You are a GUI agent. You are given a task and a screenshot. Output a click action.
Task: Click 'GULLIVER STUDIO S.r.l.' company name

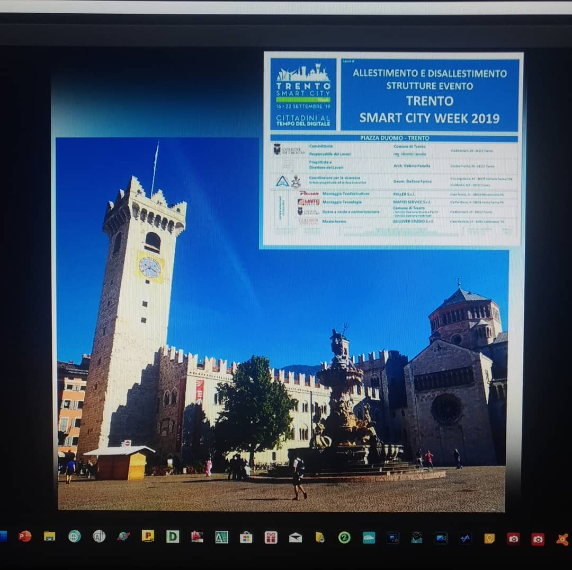tap(413, 221)
